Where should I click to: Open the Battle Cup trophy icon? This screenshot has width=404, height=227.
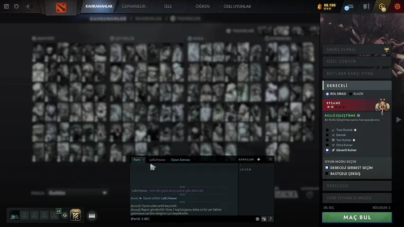click(386, 49)
